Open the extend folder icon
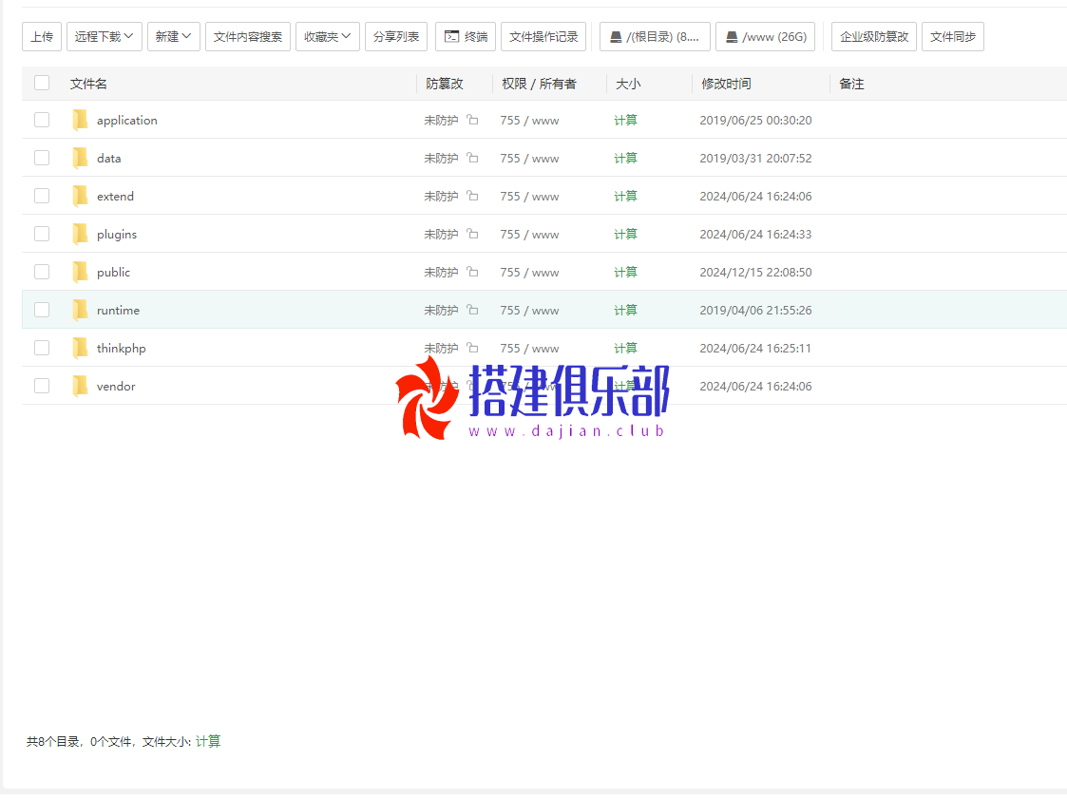The image size is (1067, 799). 81,196
